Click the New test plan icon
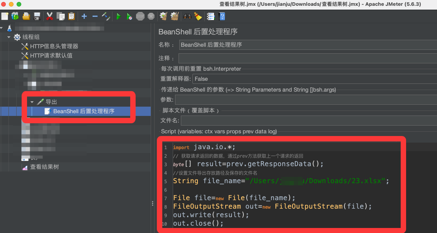Viewport: 437px width, 233px height. 5,16
